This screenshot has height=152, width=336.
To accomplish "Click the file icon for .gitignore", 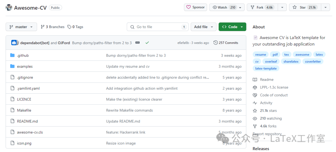I will pyautogui.click(x=12, y=77).
